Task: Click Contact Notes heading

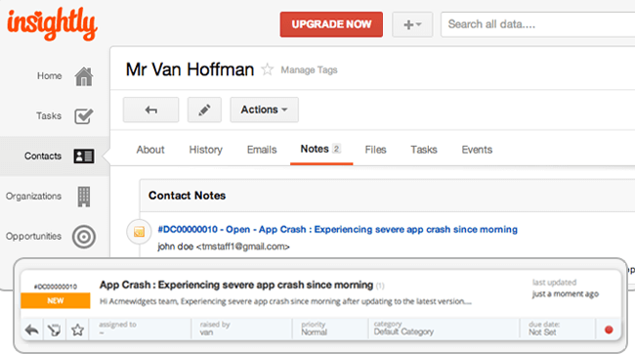Action: [188, 196]
